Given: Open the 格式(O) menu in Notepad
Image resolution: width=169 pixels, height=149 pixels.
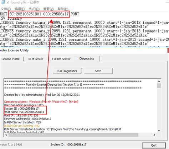Looking at the screenshot, I should coord(34,9).
